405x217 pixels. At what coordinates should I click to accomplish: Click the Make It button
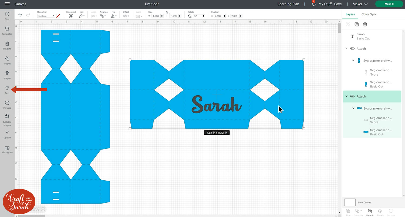pos(389,4)
